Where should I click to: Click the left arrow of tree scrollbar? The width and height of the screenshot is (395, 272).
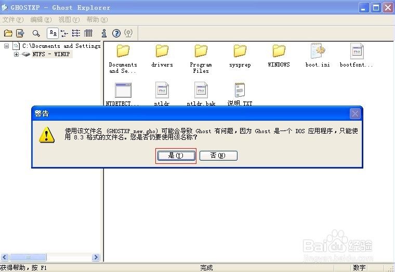5,257
